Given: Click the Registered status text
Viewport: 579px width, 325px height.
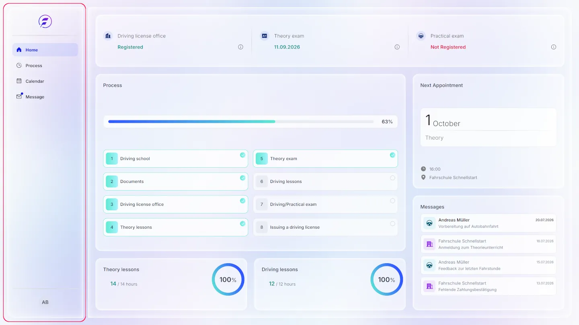Looking at the screenshot, I should click(130, 47).
